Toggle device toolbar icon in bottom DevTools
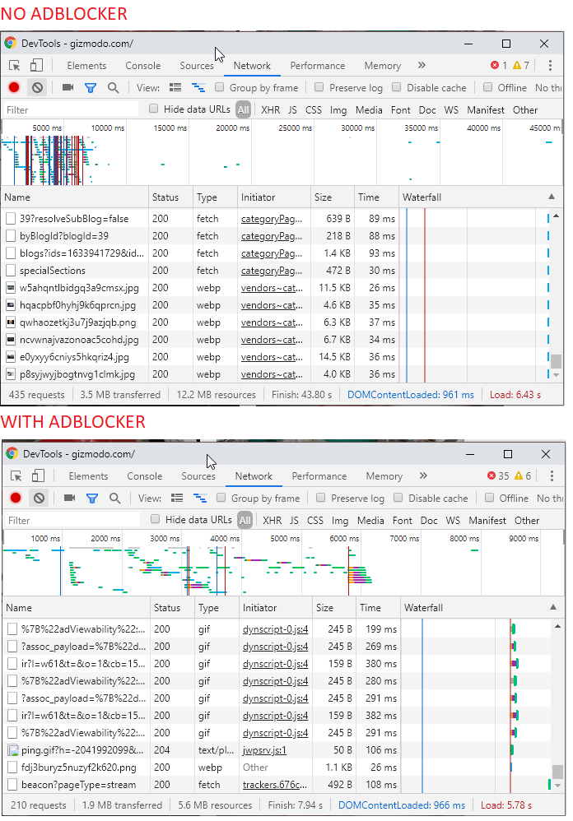The image size is (573, 821). (x=38, y=476)
